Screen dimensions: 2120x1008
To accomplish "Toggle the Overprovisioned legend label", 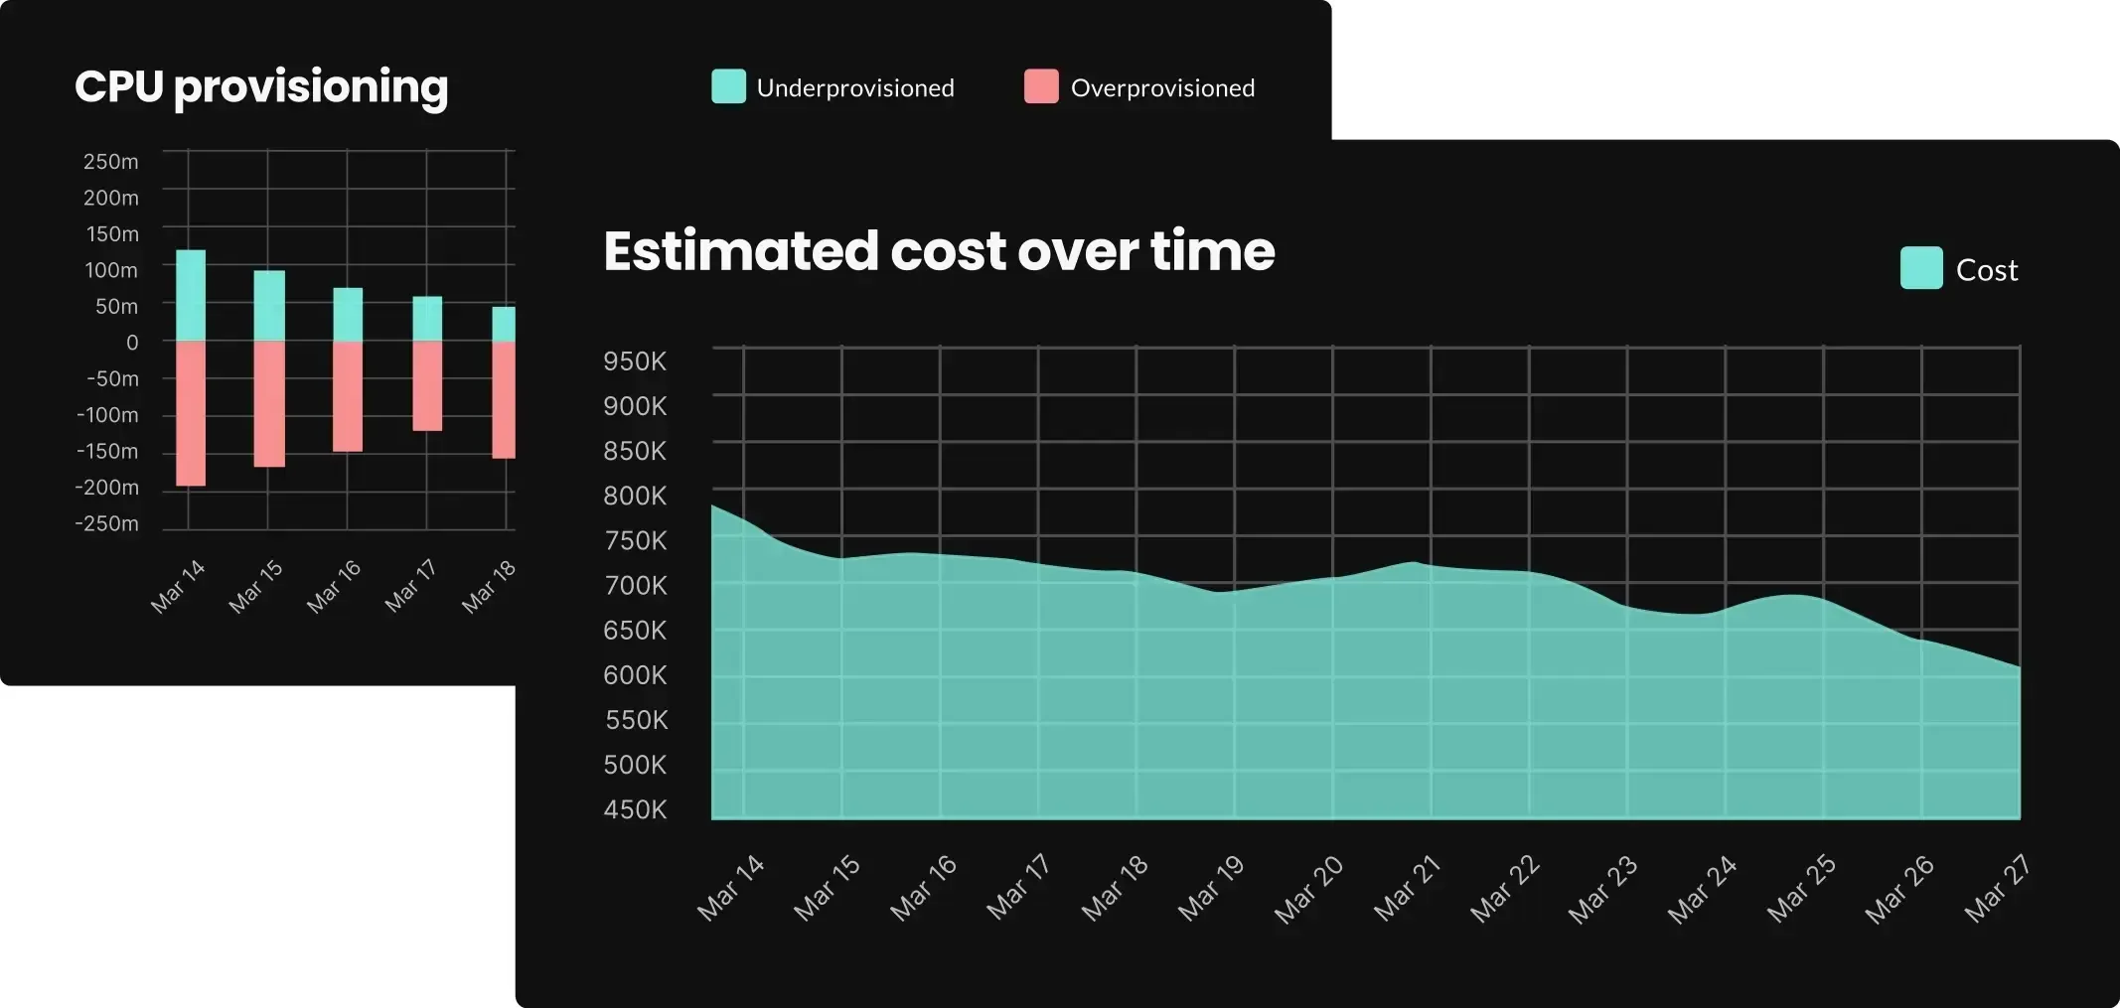I will (x=1162, y=88).
